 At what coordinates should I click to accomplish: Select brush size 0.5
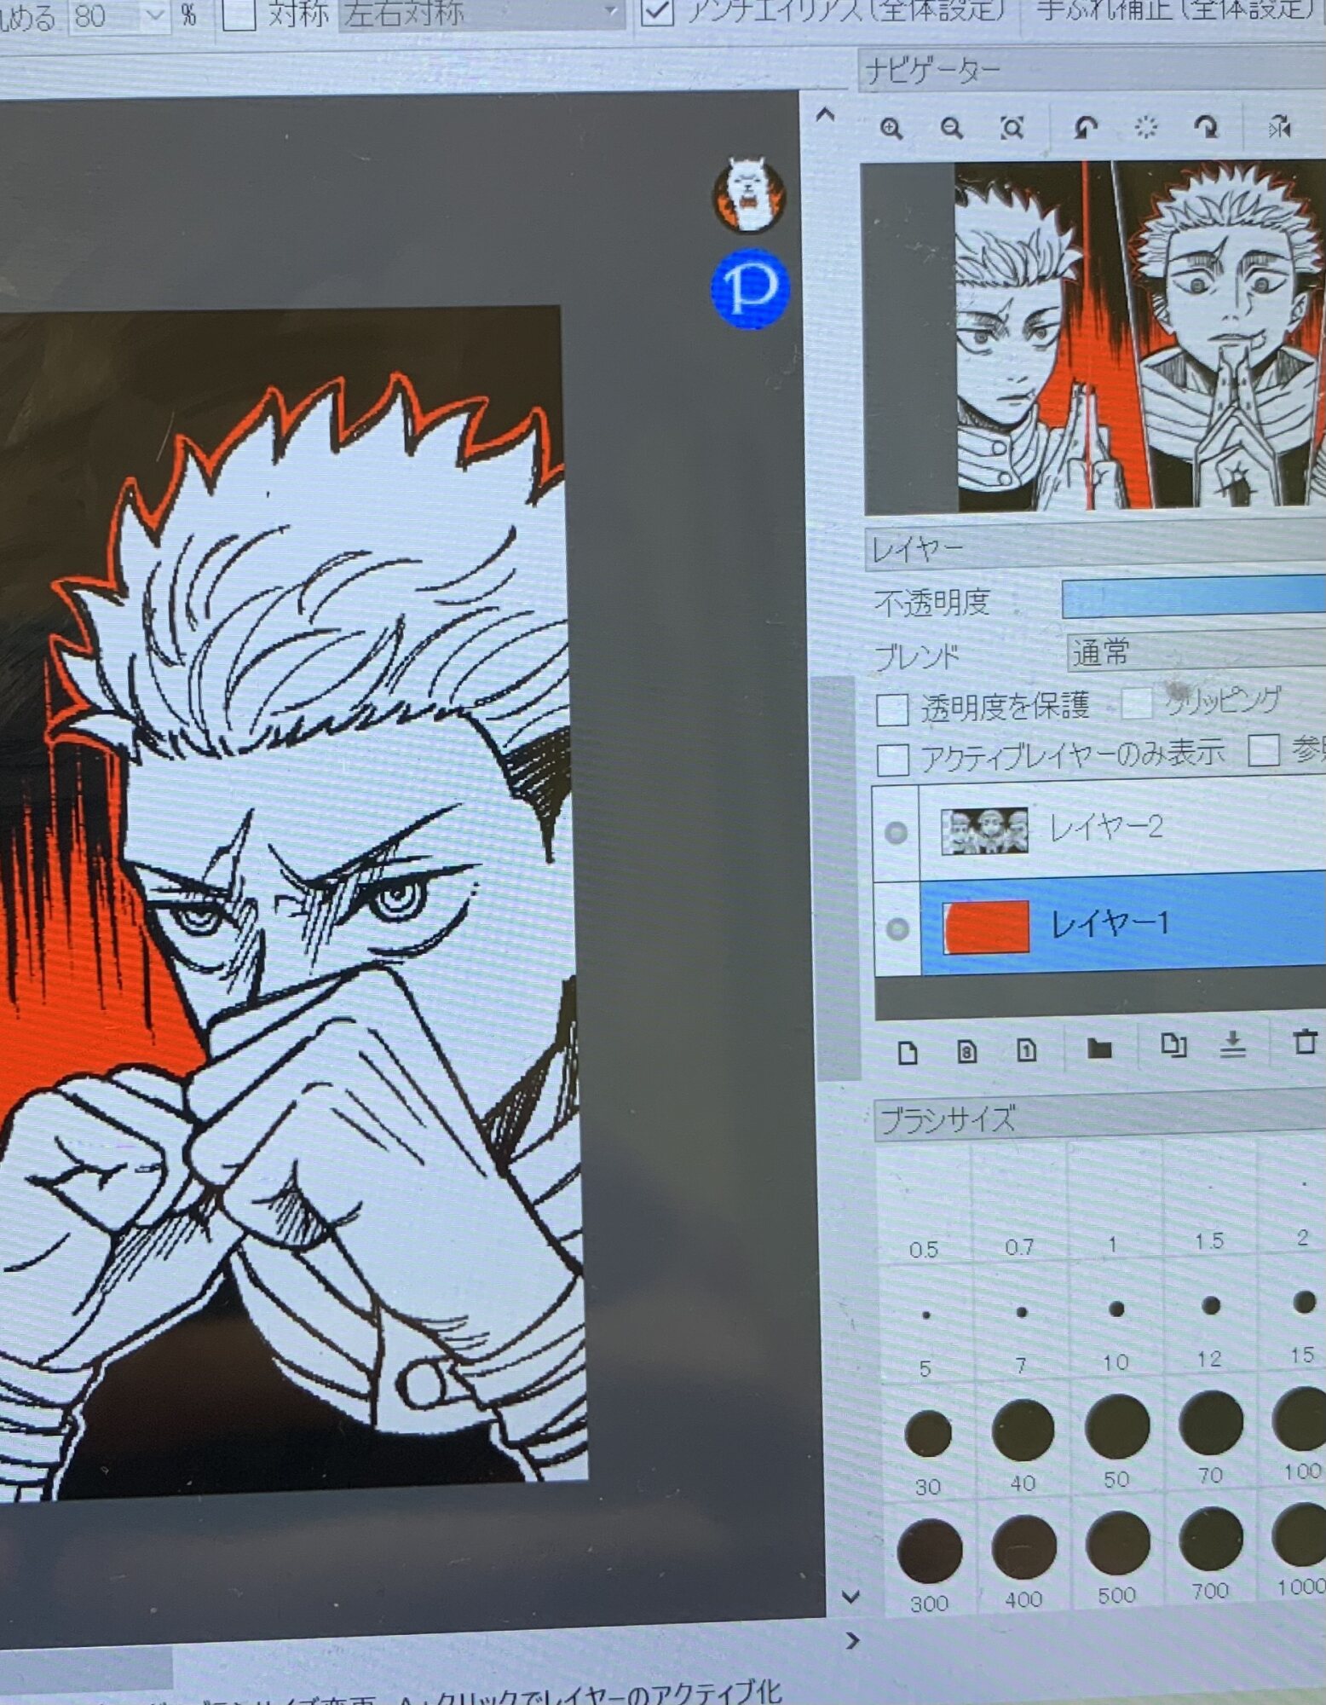click(x=923, y=1205)
